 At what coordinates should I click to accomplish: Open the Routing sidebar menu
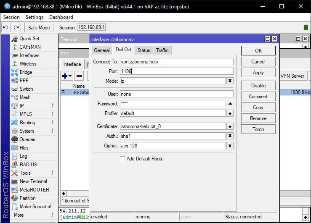click(x=34, y=123)
